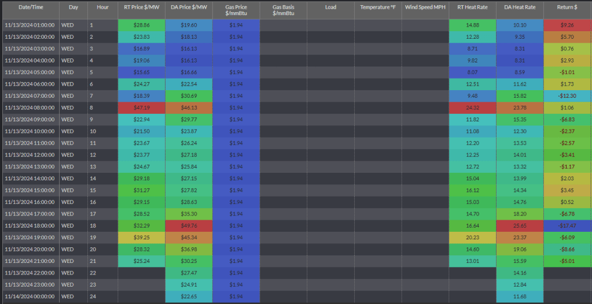Select the red $47.19 RT price cell

point(141,107)
